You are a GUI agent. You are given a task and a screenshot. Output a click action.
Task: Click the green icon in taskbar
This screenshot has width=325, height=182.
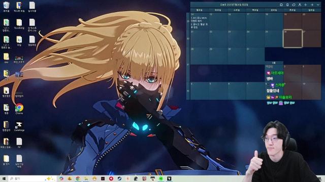click(x=161, y=178)
